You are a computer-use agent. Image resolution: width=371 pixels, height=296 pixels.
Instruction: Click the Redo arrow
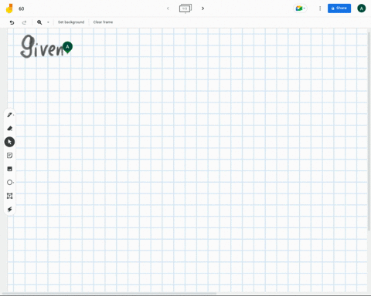[x=24, y=22]
